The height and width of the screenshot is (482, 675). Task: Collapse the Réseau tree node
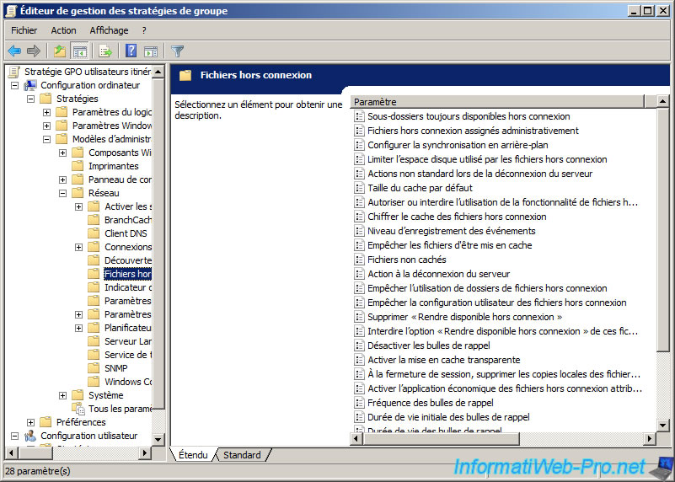63,193
